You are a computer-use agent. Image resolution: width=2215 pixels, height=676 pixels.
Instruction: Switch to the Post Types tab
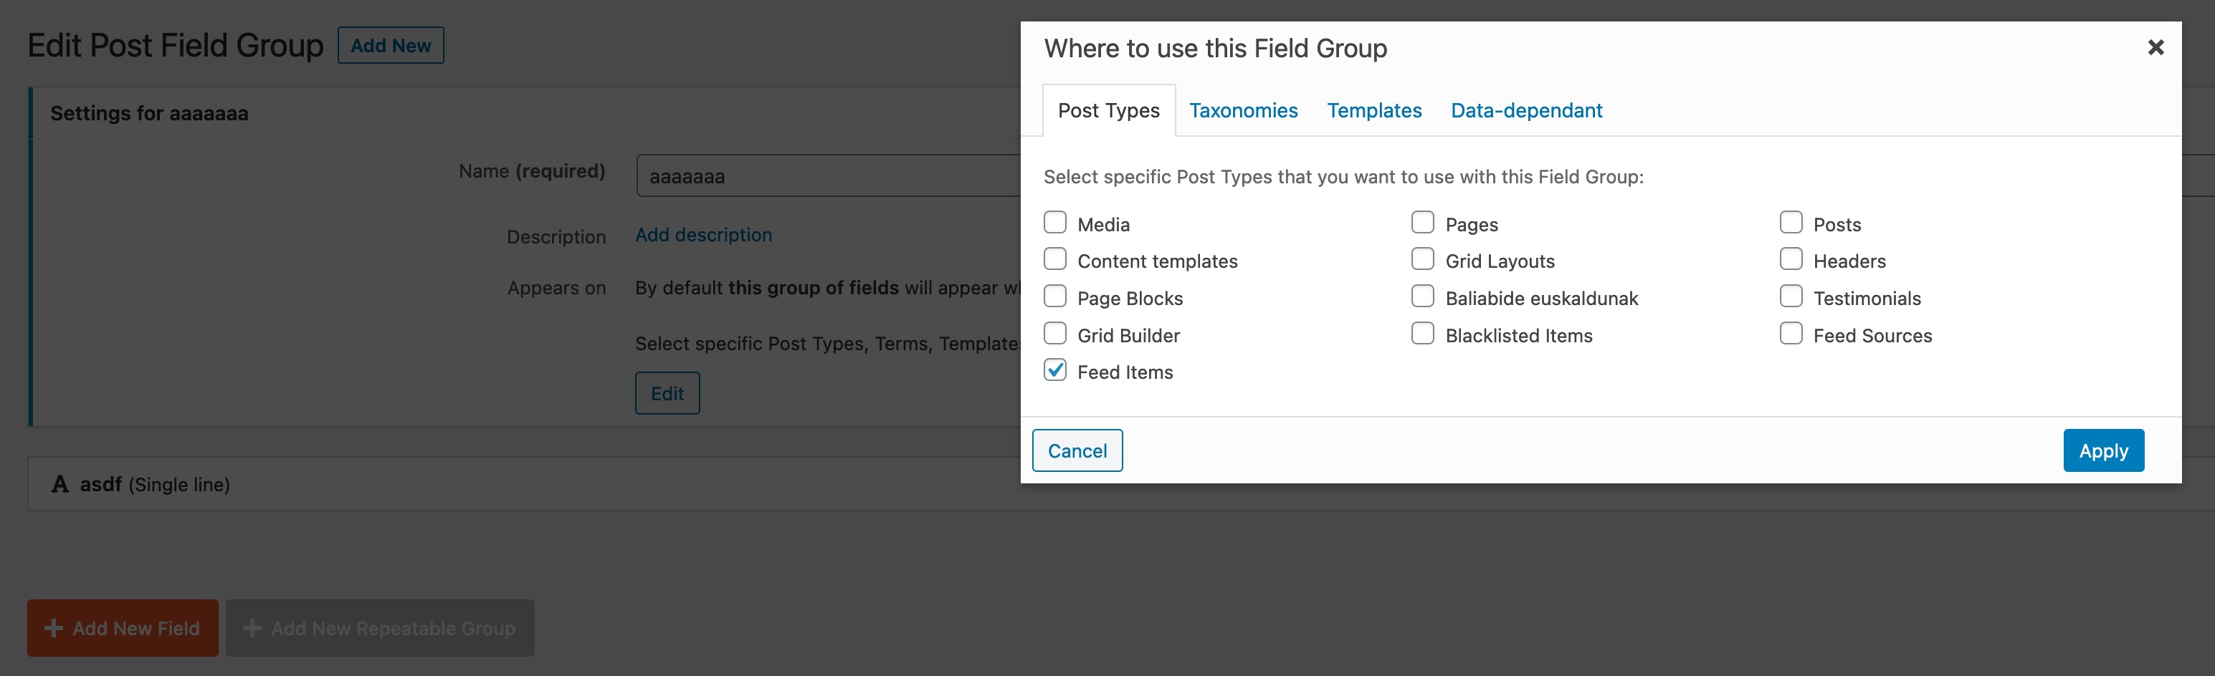click(x=1108, y=111)
